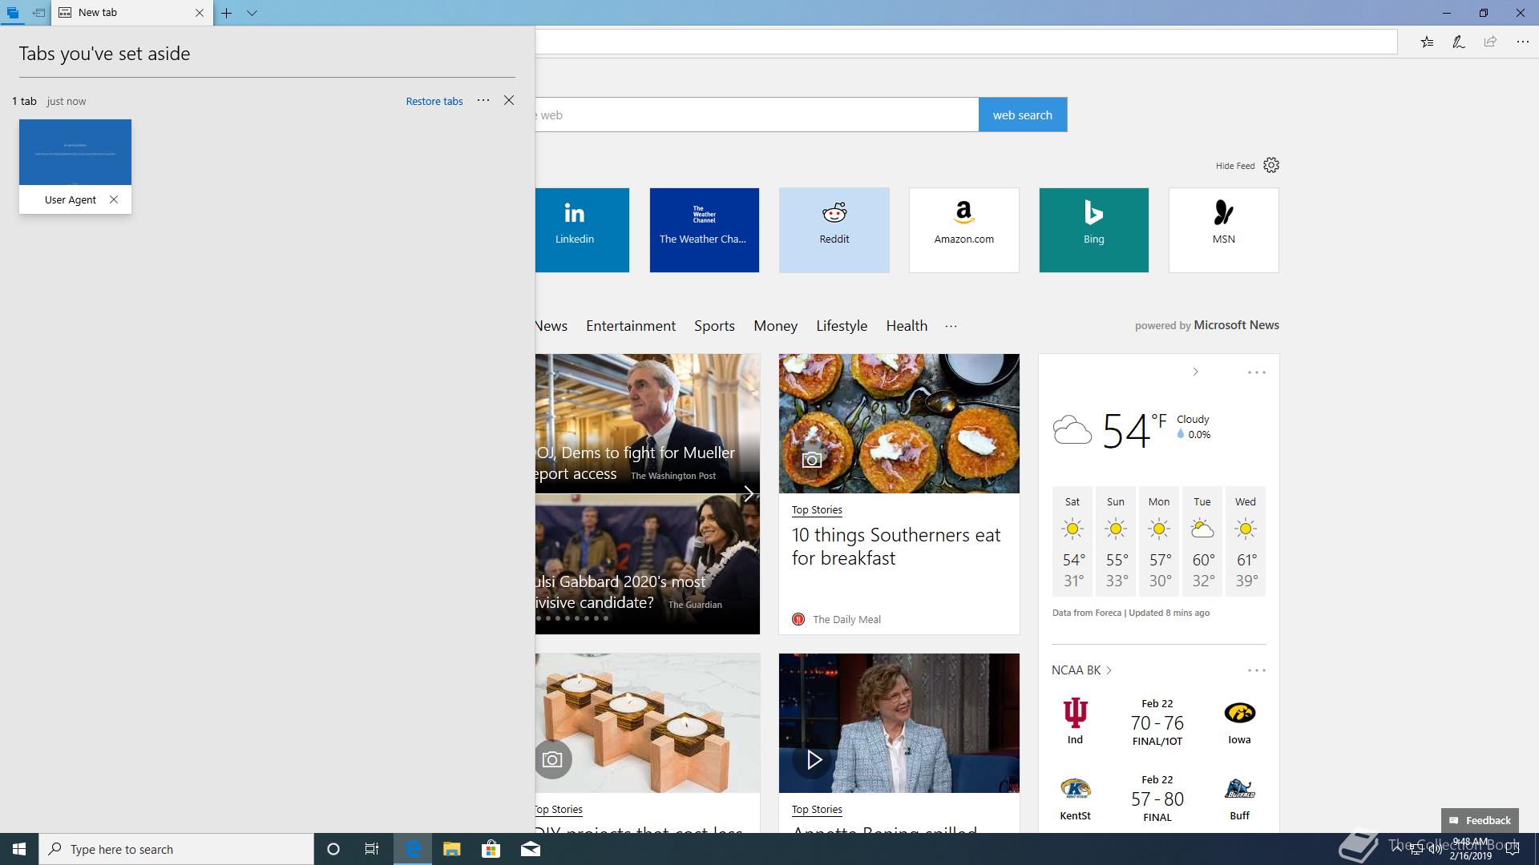Open more options for set-aside tabs group
Screen dimensions: 1539x865
483,100
